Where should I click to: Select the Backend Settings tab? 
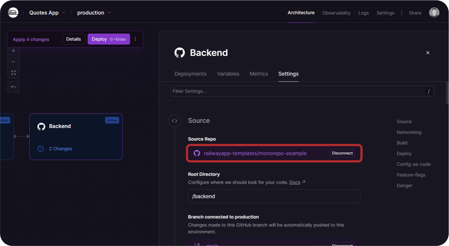[288, 74]
